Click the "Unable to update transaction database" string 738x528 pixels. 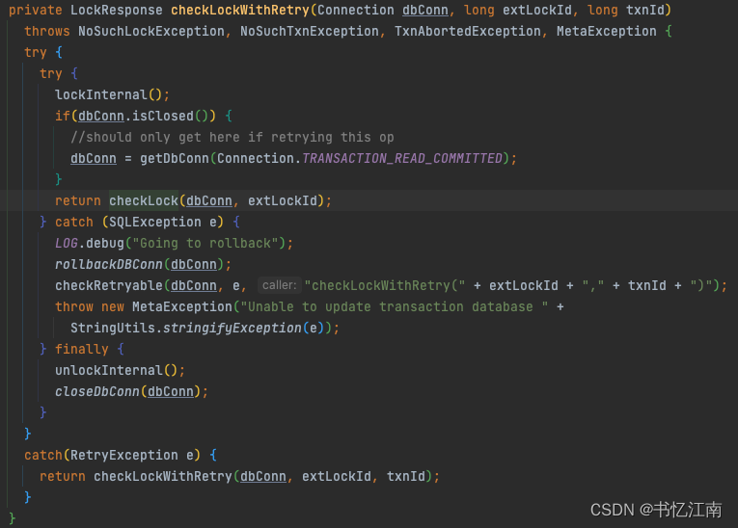394,306
